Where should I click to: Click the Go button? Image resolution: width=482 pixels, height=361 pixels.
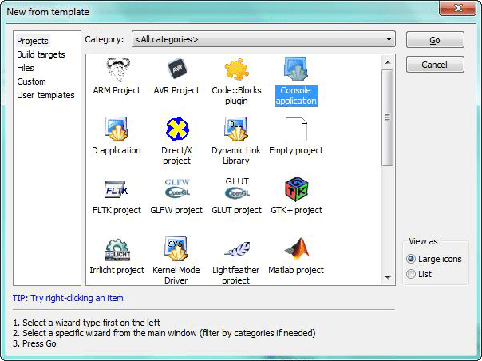(x=435, y=40)
